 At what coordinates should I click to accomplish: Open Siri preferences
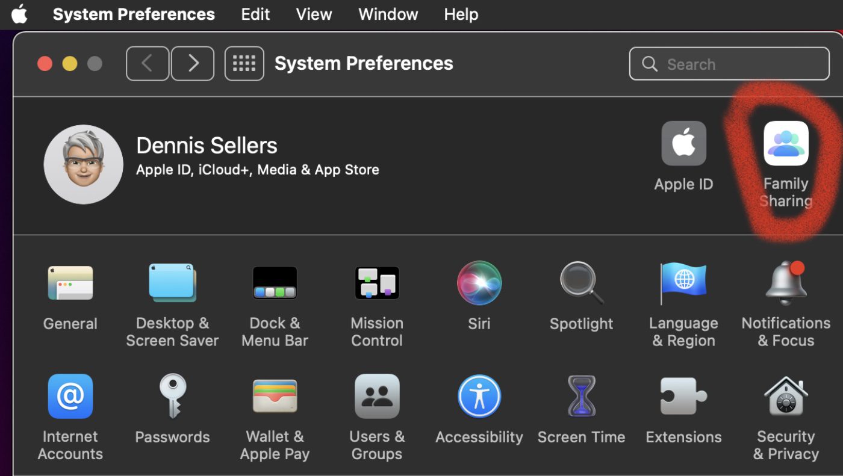[479, 283]
